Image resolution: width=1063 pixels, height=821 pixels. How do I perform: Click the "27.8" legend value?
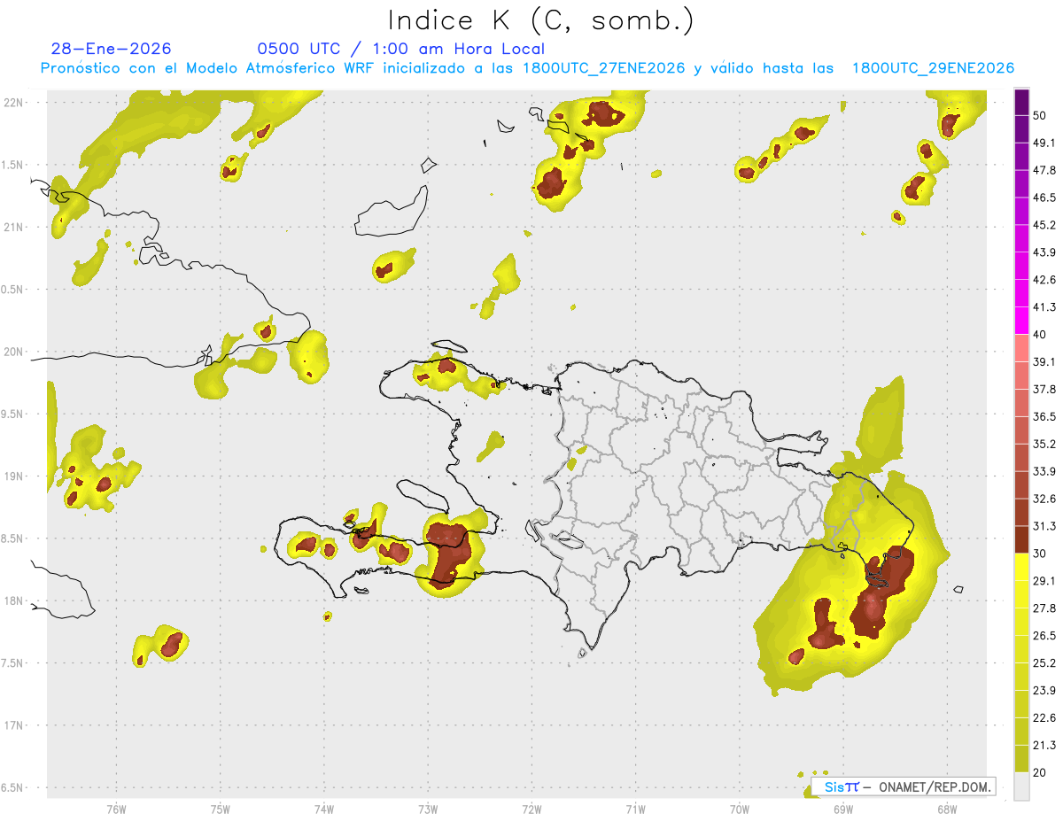1044,608
